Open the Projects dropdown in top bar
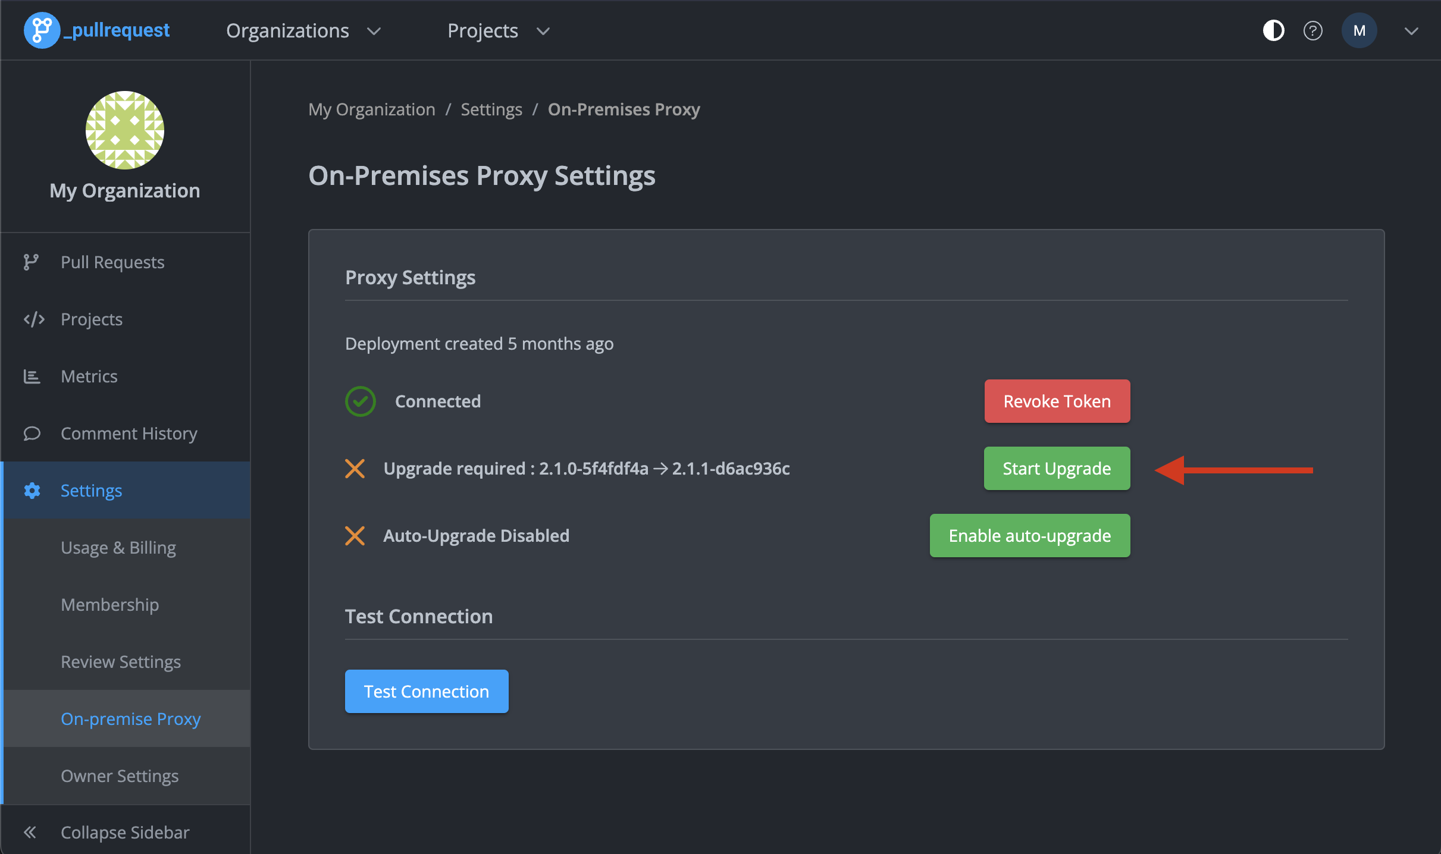The image size is (1441, 854). point(498,31)
